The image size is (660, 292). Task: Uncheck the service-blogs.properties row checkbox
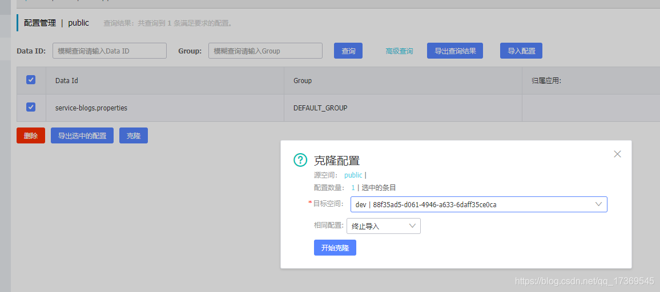(31, 107)
